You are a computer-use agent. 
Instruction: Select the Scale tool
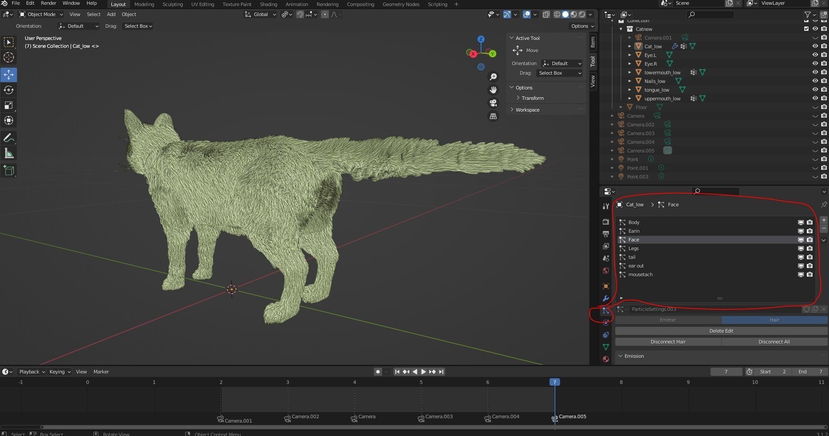[x=9, y=105]
